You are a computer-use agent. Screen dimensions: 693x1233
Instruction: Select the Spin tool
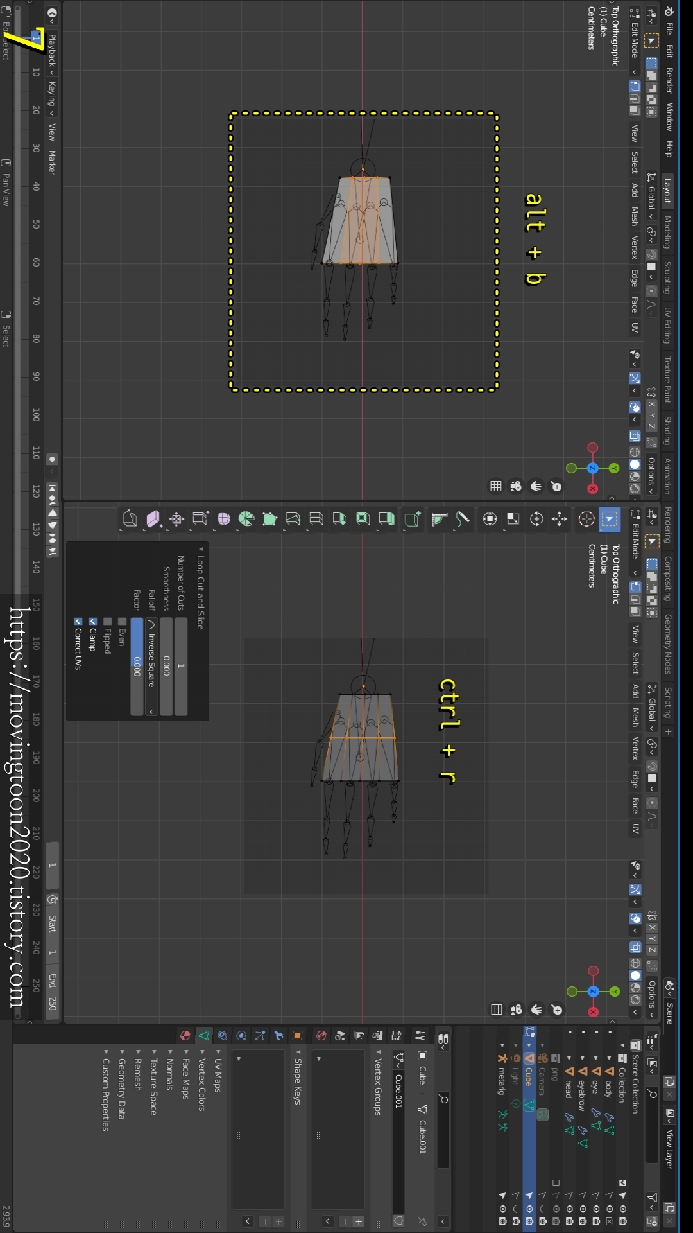pyautogui.click(x=246, y=520)
